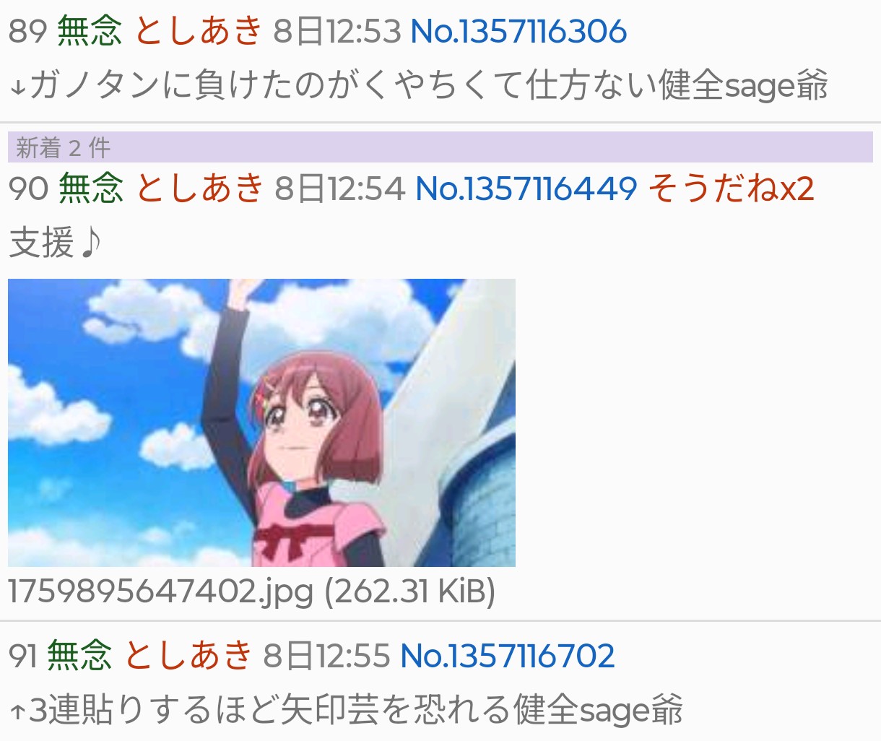Select としあき name on post 90
Image resolution: width=881 pixels, height=741 pixels.
200,188
